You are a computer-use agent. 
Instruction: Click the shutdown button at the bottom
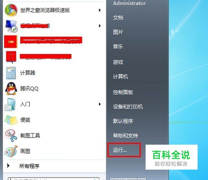[x=123, y=179]
